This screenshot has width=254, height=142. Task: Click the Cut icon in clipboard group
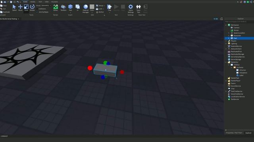(x=1, y=9)
